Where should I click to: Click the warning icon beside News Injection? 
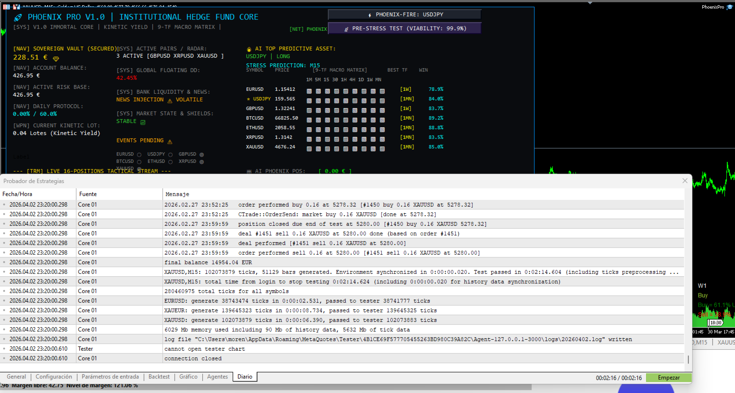point(170,100)
